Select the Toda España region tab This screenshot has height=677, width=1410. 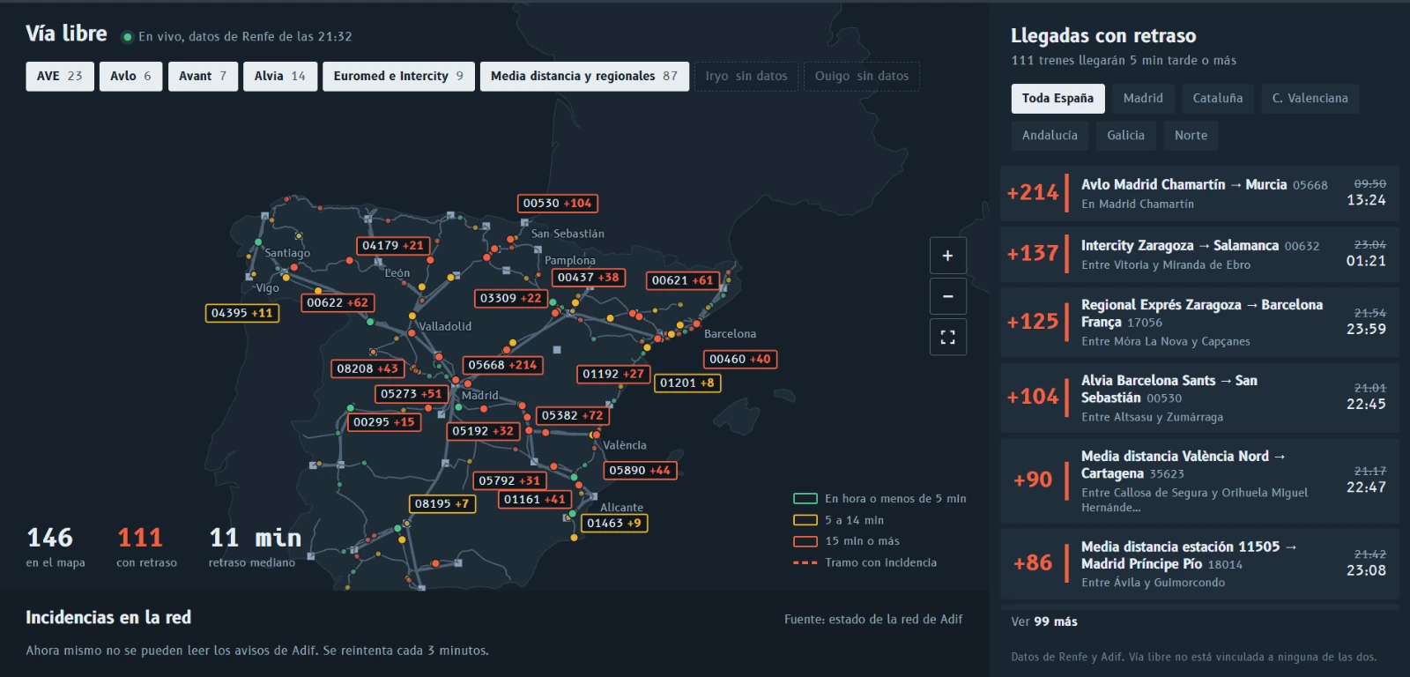[1057, 98]
